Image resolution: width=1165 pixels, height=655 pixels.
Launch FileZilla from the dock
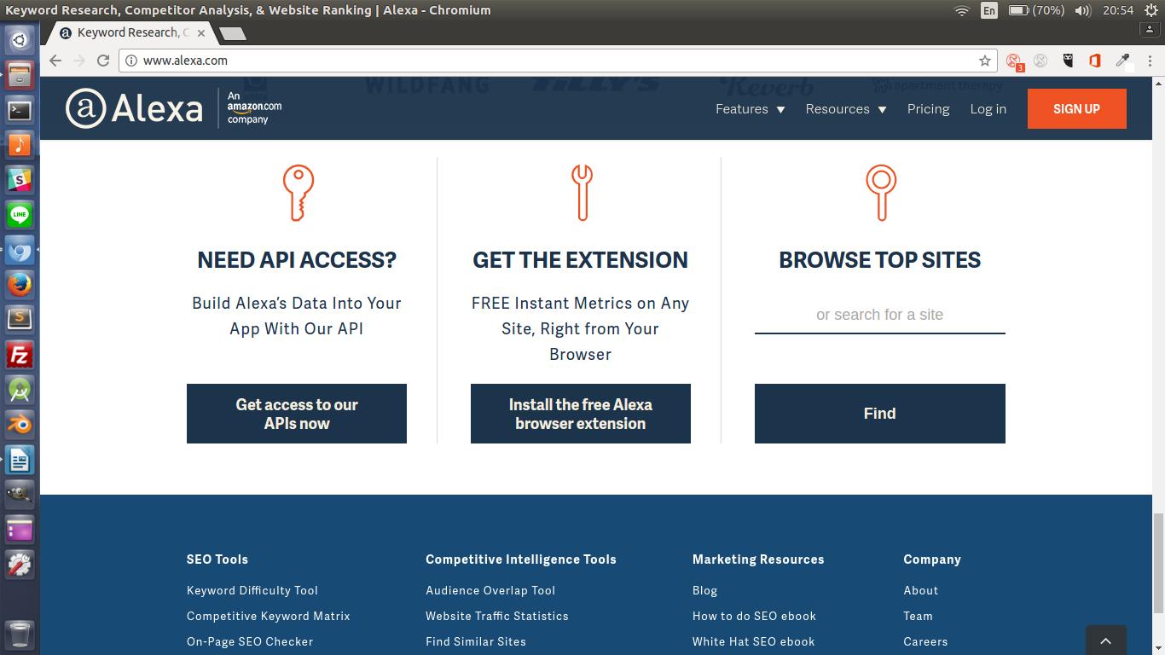tap(20, 355)
